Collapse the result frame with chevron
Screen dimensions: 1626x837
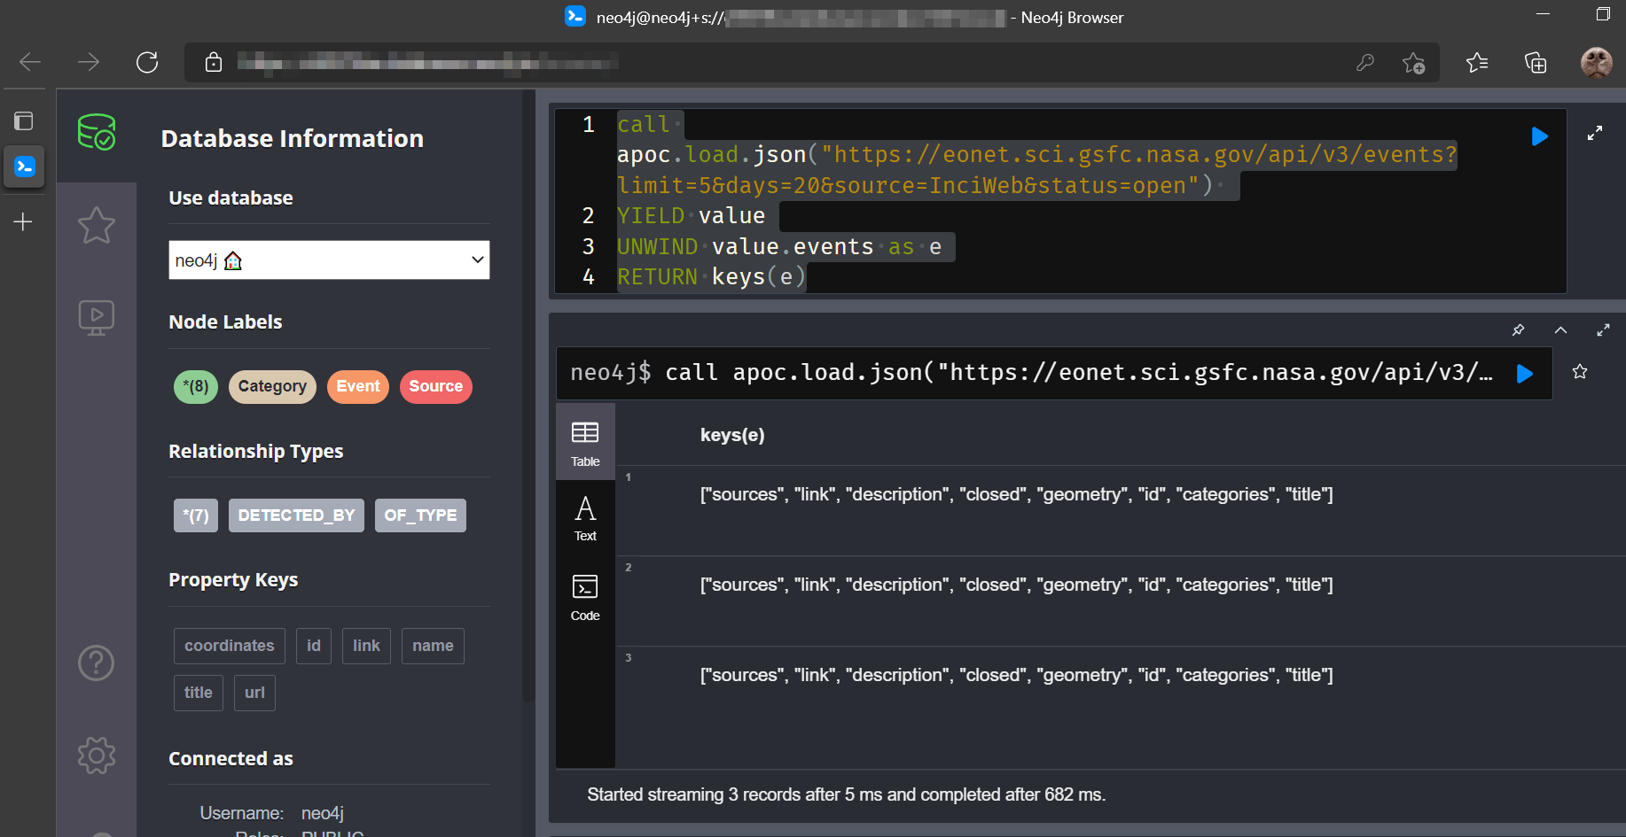tap(1560, 330)
